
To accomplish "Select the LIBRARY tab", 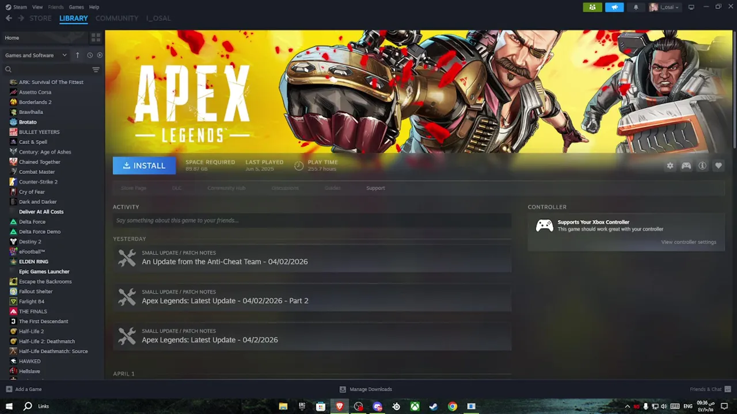I will click(x=74, y=18).
